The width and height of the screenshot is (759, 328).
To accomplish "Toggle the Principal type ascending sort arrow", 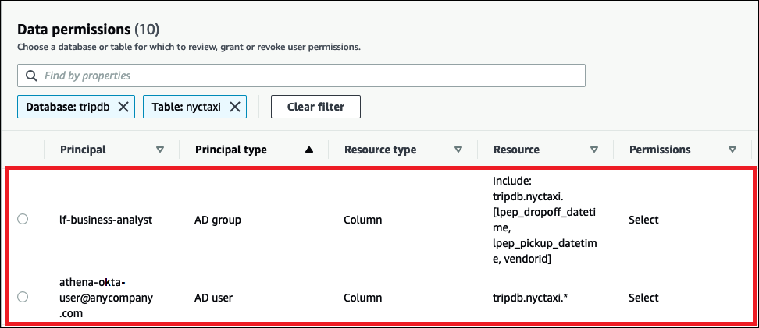I will pyautogui.click(x=310, y=150).
